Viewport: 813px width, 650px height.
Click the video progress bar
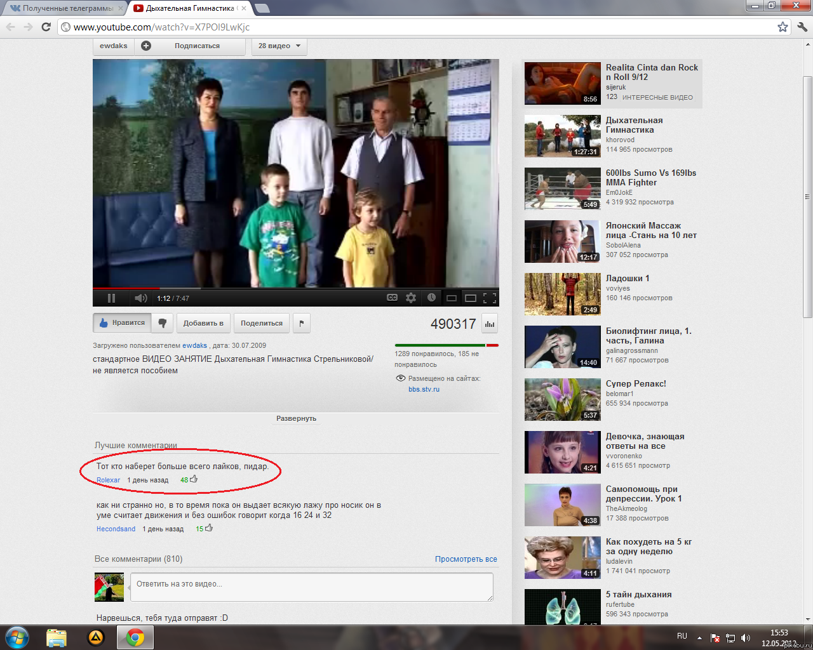coord(295,288)
